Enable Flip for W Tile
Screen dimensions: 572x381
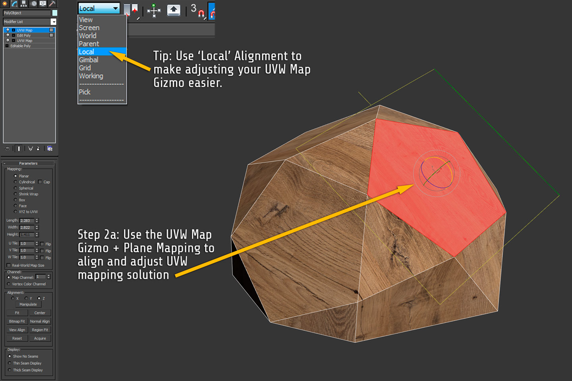(42, 257)
